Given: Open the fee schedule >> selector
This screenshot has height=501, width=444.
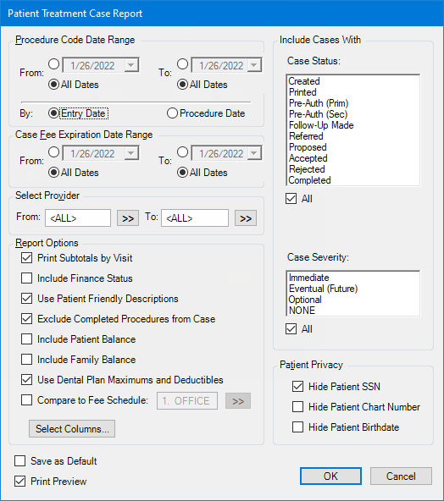Looking at the screenshot, I should coord(237,400).
